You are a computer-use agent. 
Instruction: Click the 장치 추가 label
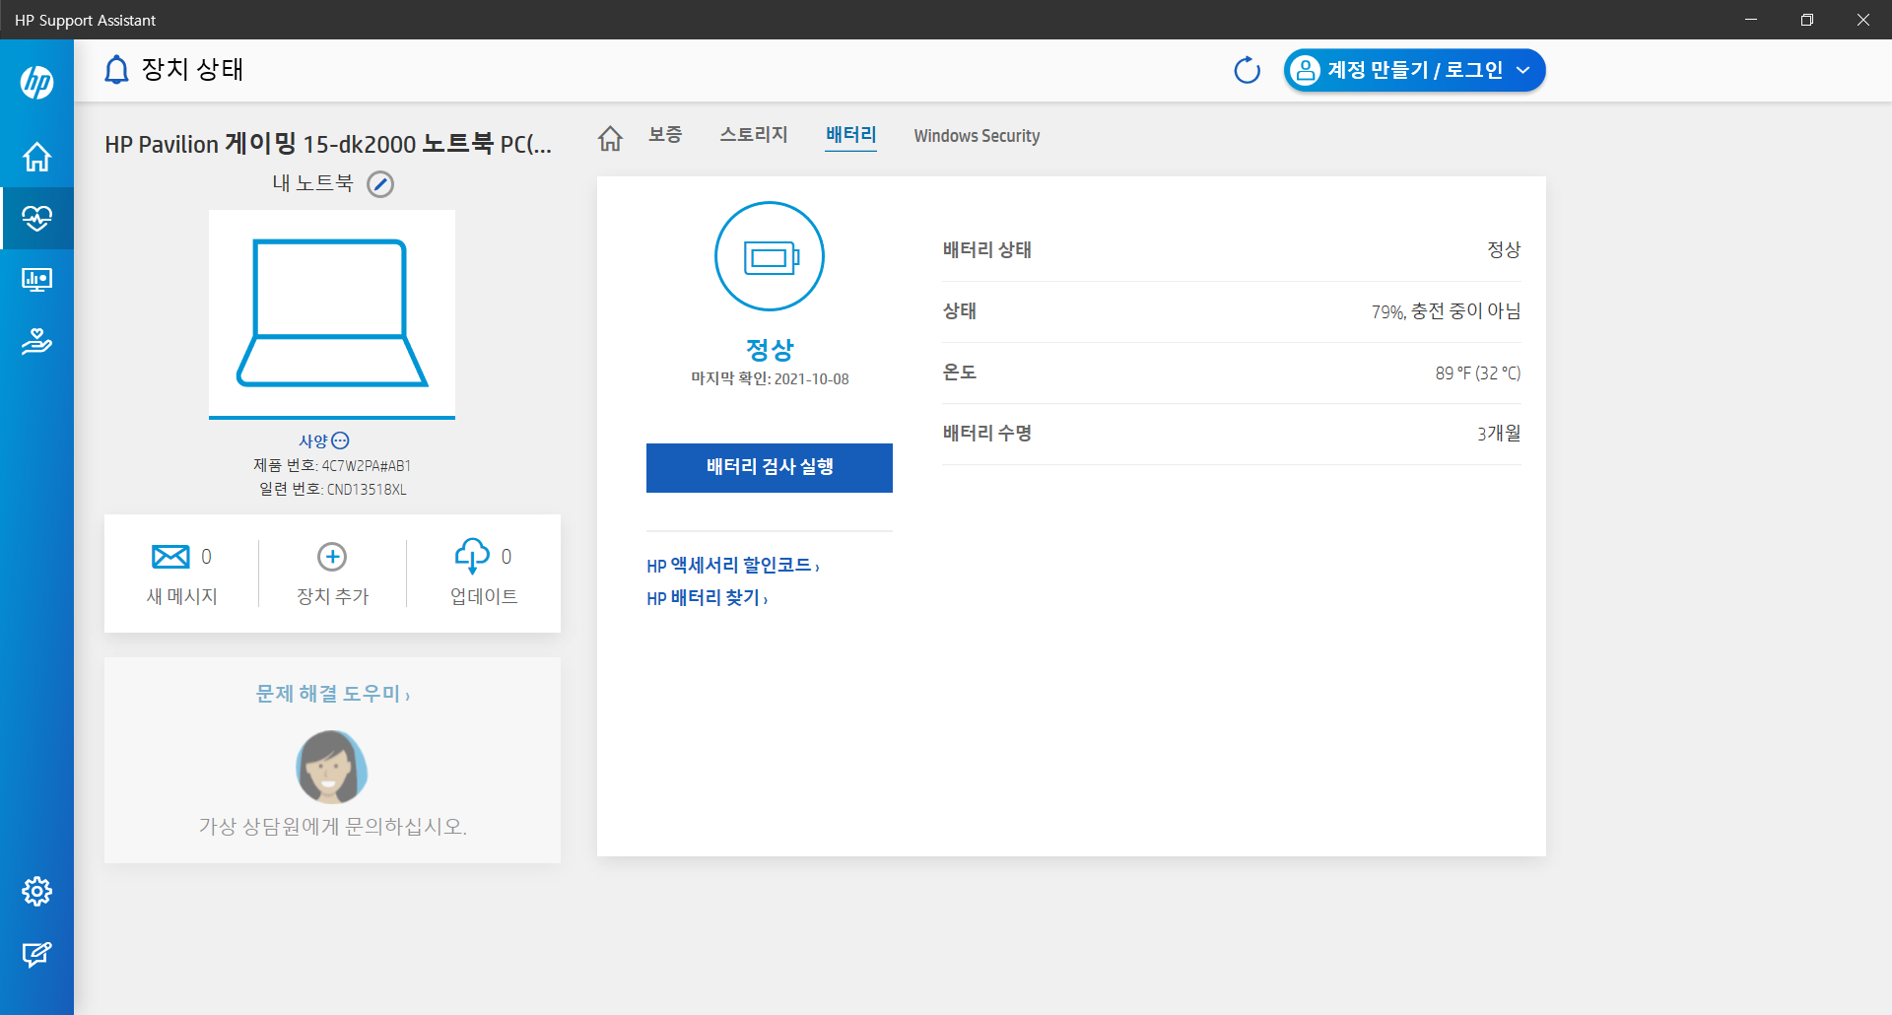332,596
